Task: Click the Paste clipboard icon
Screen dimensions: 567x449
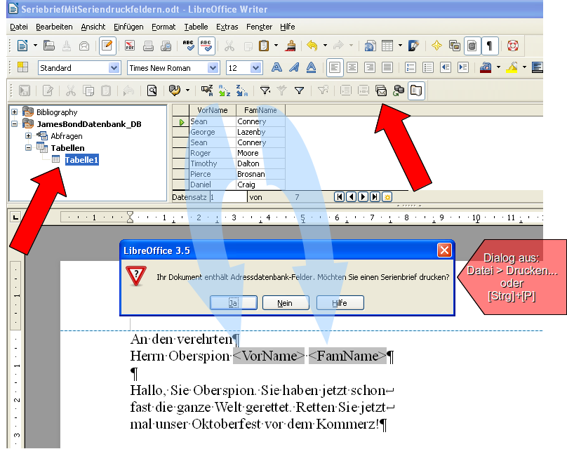Action: pyautogui.click(x=264, y=46)
